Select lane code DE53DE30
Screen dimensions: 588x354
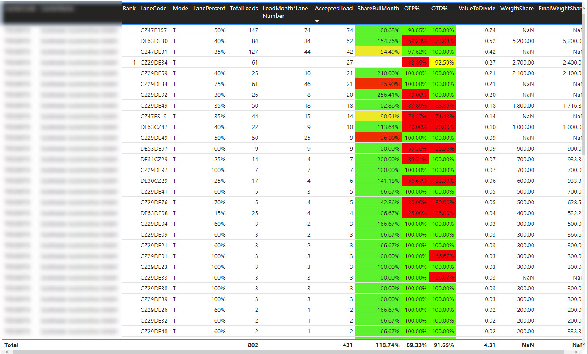click(154, 41)
